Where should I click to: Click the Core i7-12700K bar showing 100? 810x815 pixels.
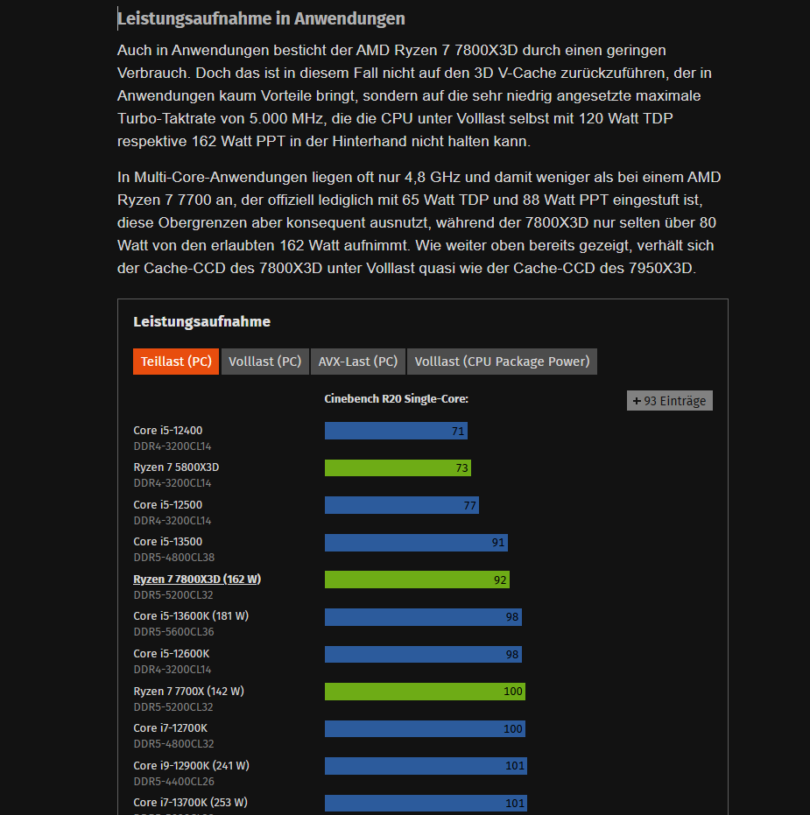426,728
